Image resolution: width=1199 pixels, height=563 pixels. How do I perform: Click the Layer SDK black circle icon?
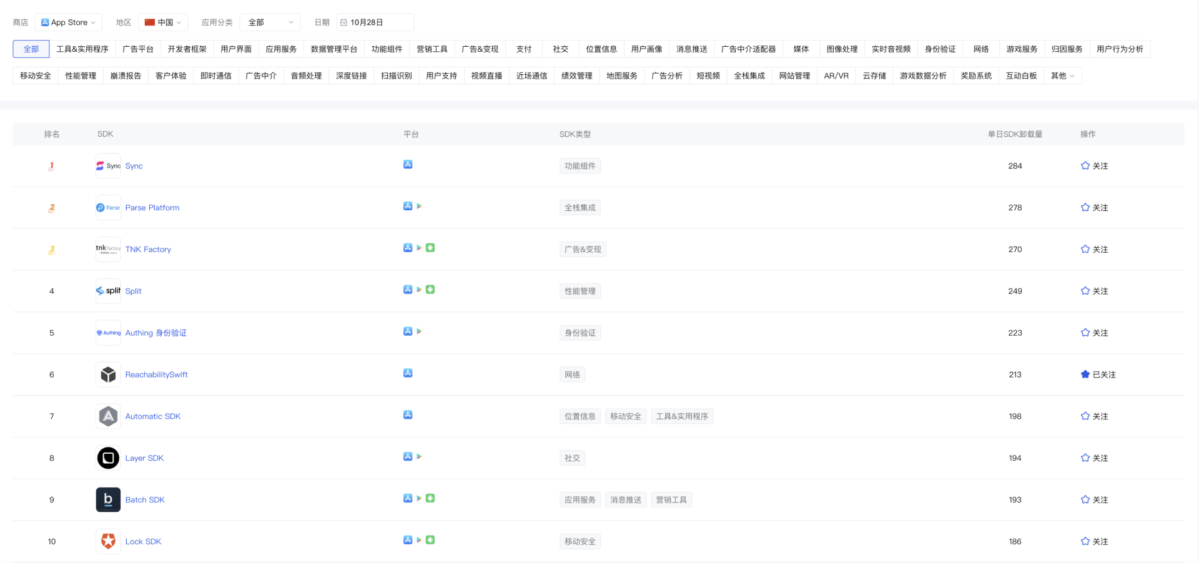pyautogui.click(x=108, y=458)
